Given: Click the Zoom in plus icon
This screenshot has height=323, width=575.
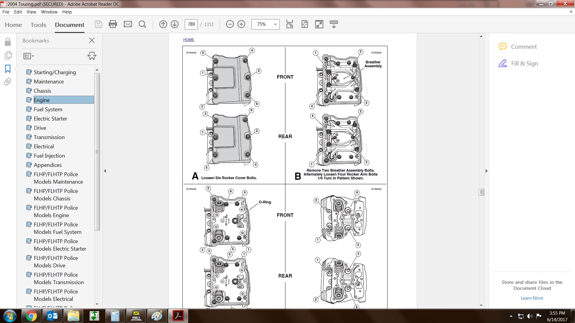Looking at the screenshot, I should coord(241,24).
